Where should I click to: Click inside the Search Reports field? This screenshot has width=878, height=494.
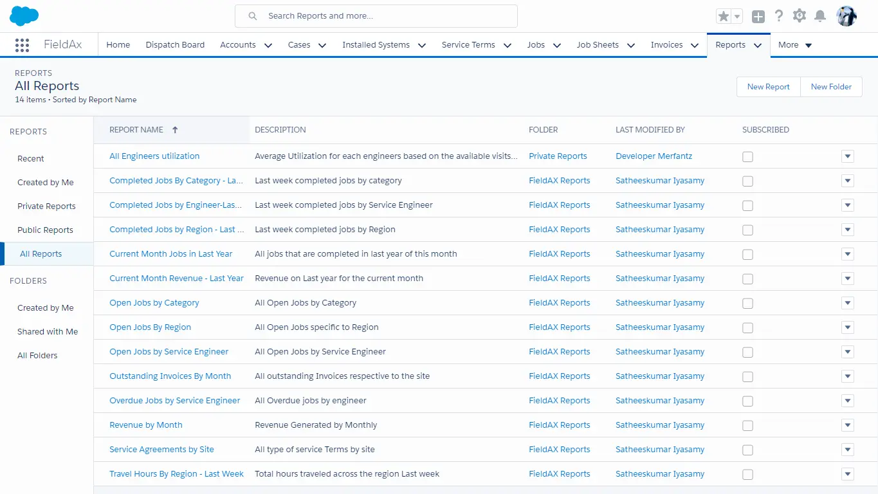(376, 16)
